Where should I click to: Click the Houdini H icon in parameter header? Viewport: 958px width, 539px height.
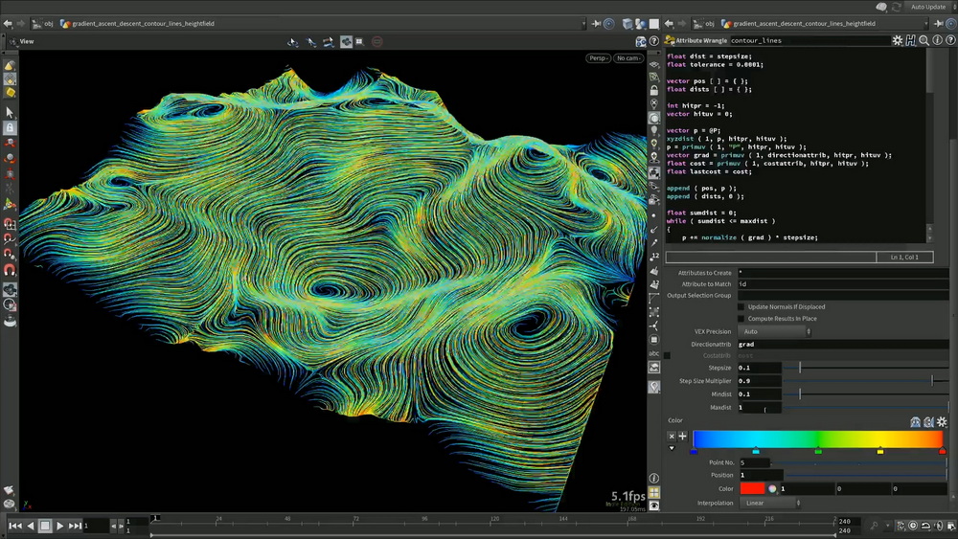(x=910, y=40)
